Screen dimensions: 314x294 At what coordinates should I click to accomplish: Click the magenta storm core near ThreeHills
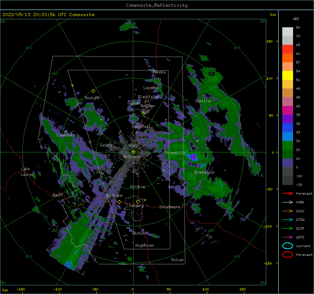(193, 157)
